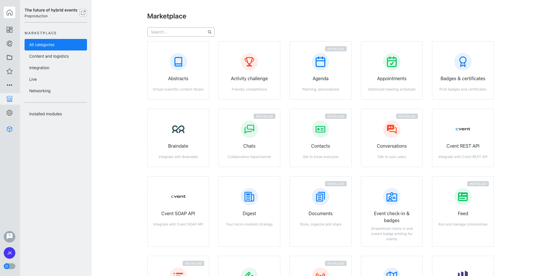Click the Event check-in badge icon

point(392,197)
